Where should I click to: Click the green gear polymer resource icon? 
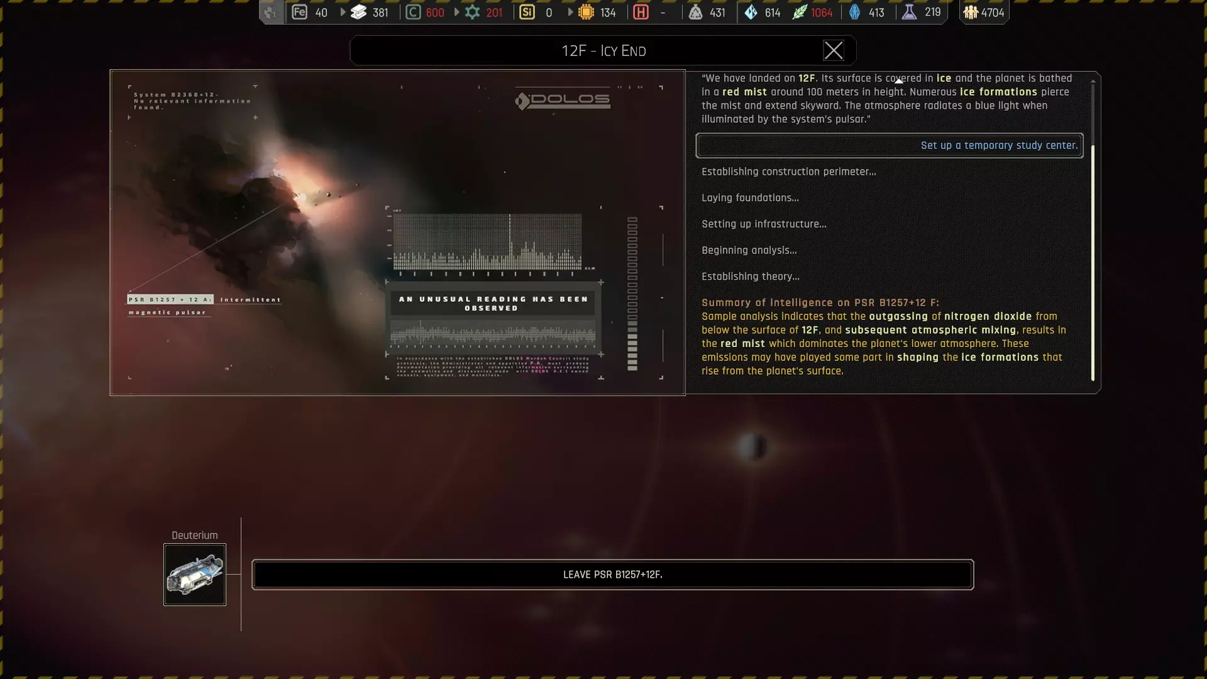click(472, 12)
